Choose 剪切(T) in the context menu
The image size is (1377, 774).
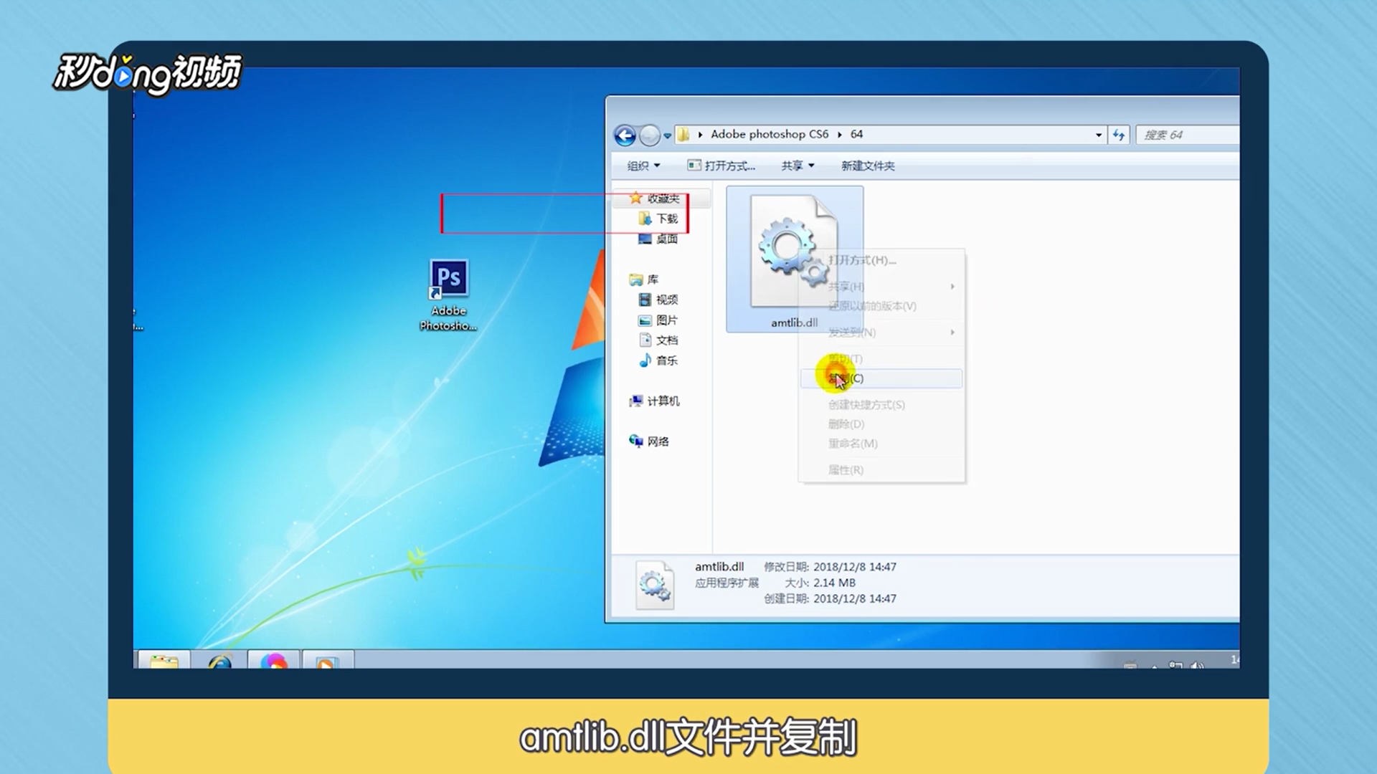point(881,358)
